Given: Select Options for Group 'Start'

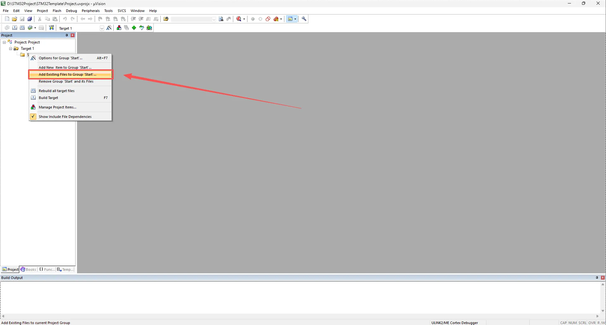Looking at the screenshot, I should pyautogui.click(x=70, y=58).
